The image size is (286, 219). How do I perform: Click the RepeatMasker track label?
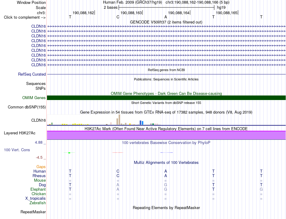pyautogui.click(x=33, y=212)
